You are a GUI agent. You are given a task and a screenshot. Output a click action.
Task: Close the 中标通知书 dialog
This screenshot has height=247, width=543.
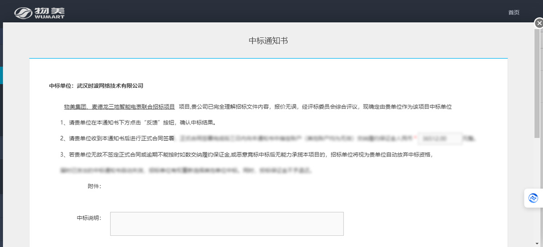pos(538,23)
